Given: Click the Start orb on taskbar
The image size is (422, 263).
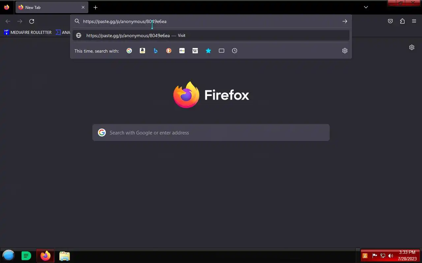Looking at the screenshot, I should pyautogui.click(x=9, y=255).
